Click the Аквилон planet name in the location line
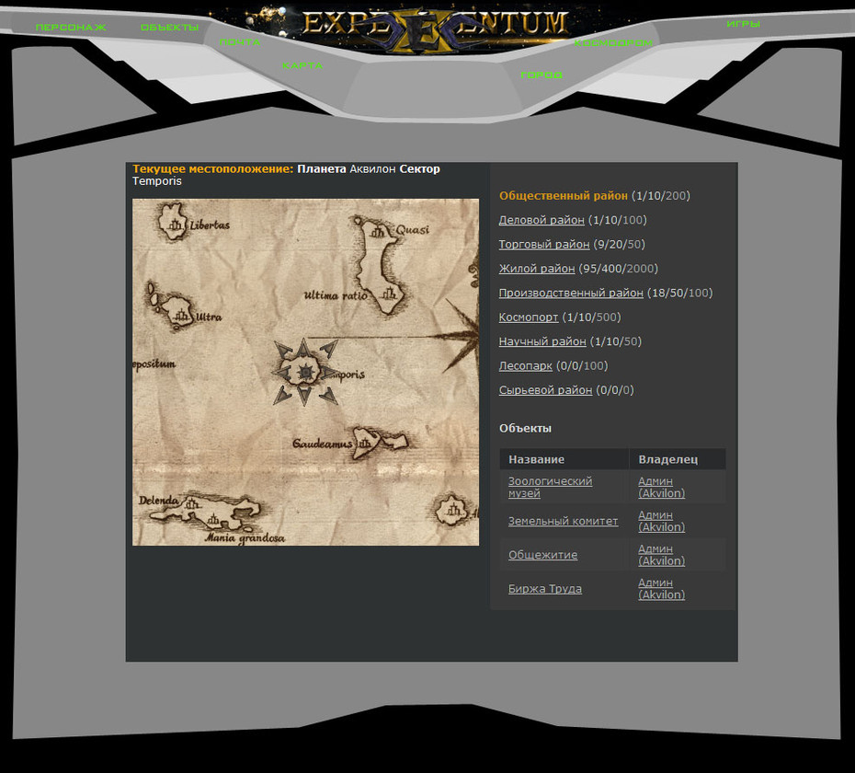The width and height of the screenshot is (855, 773). [x=372, y=168]
